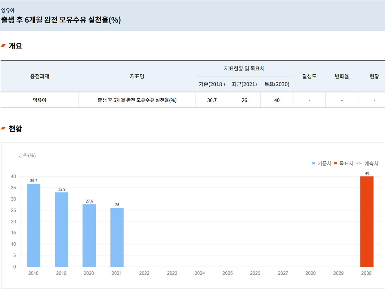
Task: Switch to the 현황 section heading
Action: (17, 128)
